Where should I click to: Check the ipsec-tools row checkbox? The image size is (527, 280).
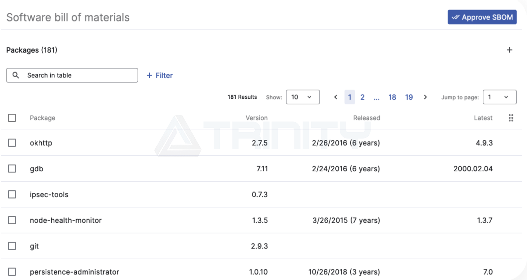pyautogui.click(x=12, y=194)
